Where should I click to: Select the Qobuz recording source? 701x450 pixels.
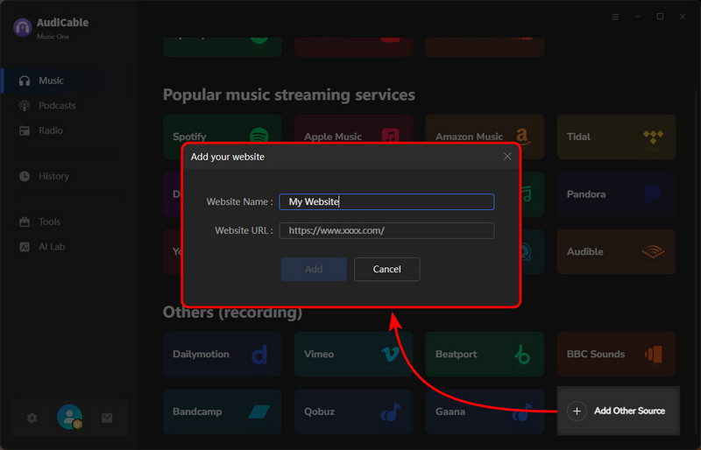[353, 411]
